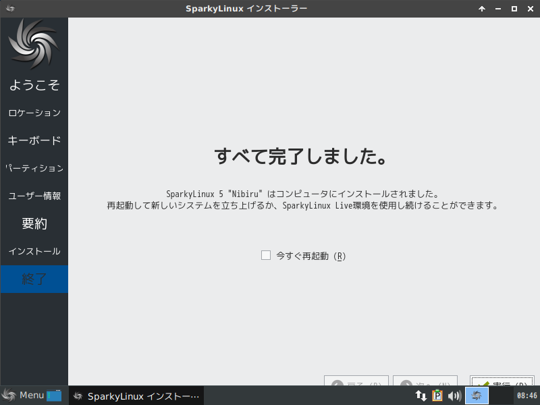Click the titlebar up-arrow keep-above button
The height and width of the screenshot is (405, 540).
[482, 9]
